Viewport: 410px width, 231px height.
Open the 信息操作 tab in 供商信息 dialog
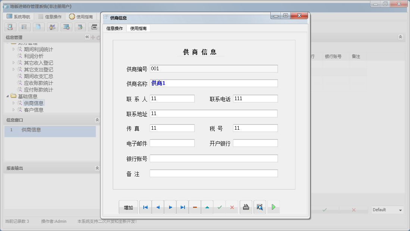click(x=115, y=28)
